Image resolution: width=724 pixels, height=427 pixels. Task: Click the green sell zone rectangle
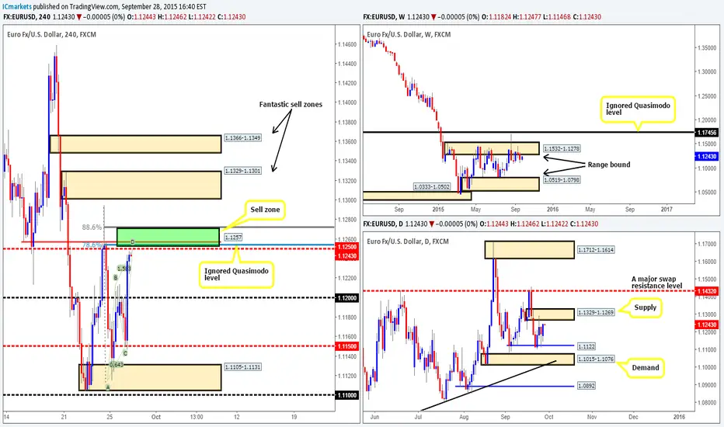click(168, 237)
